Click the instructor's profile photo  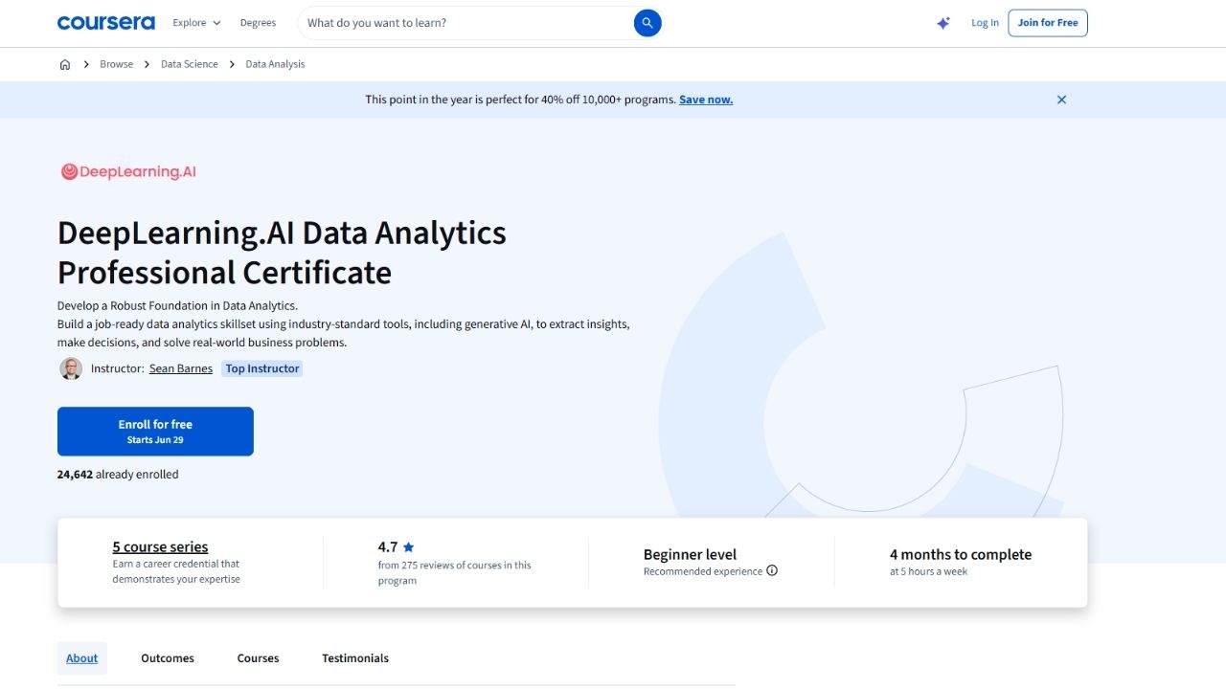(x=71, y=368)
